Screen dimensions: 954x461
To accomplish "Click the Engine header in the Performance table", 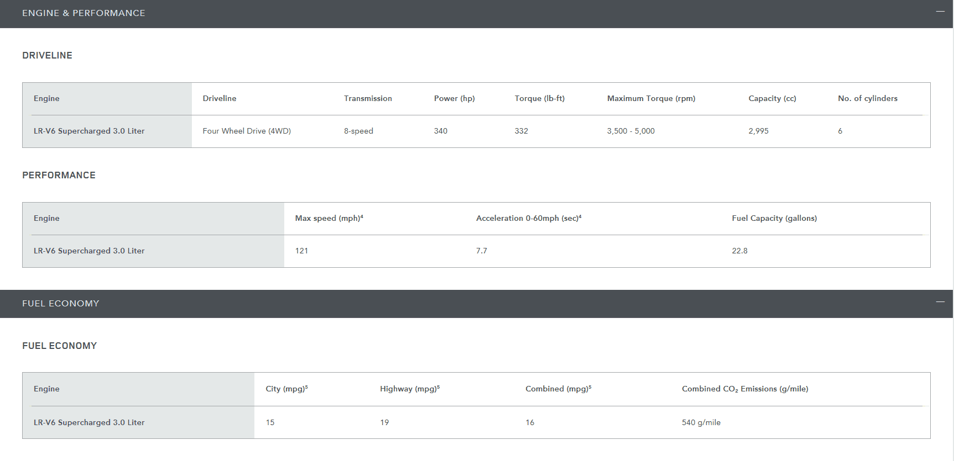I will [46, 218].
